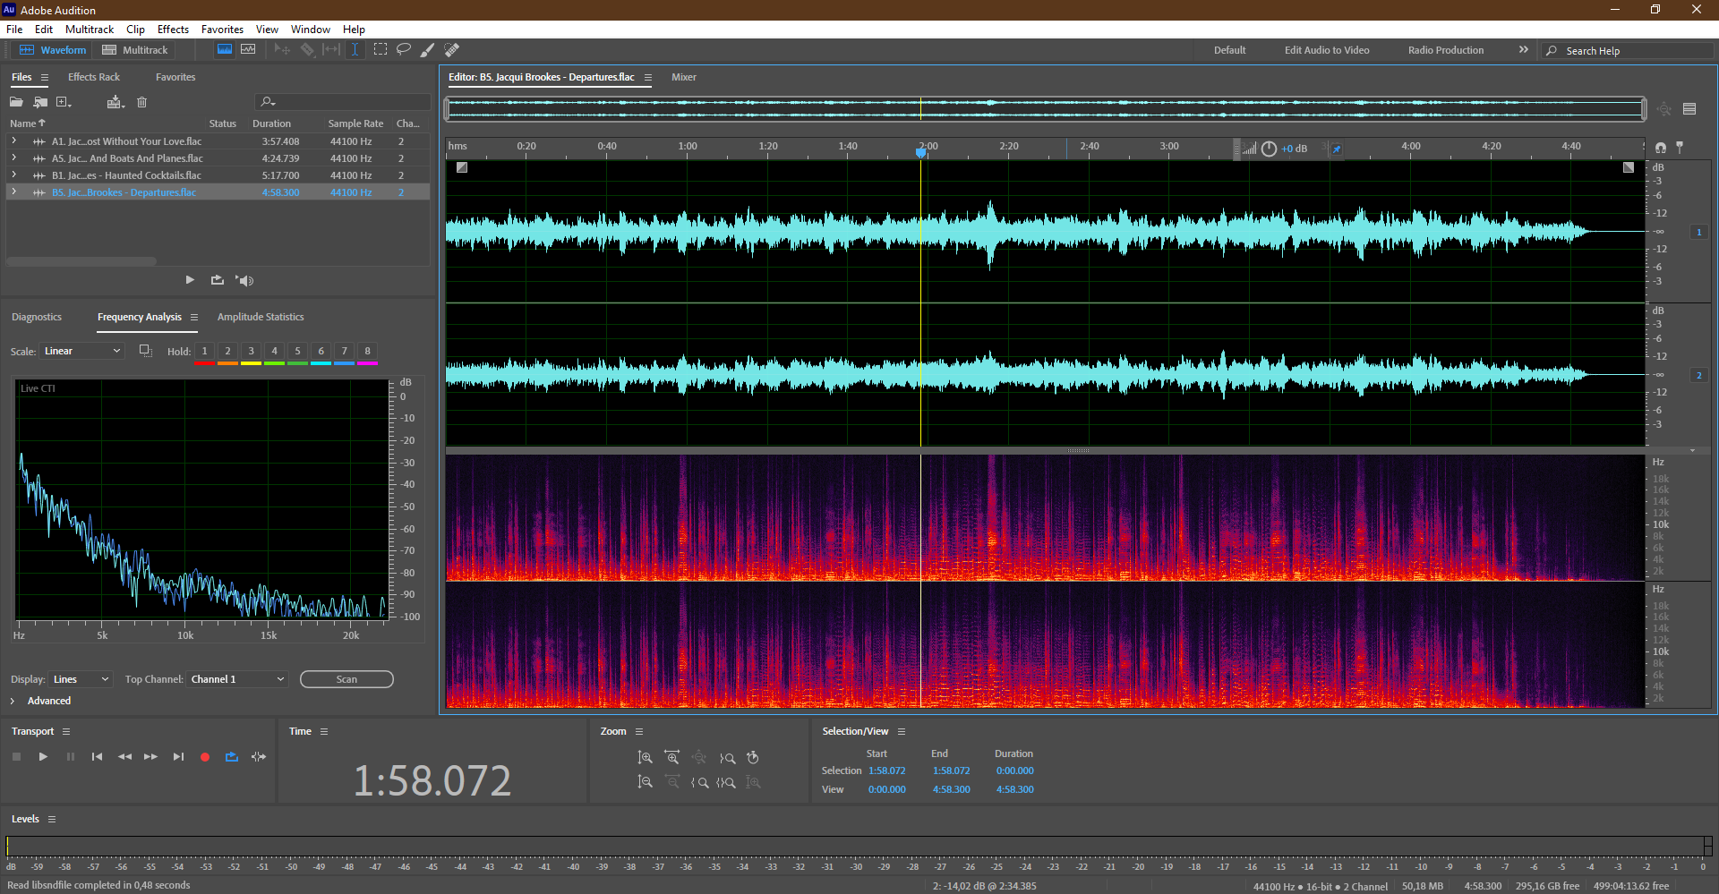This screenshot has height=894, width=1719.
Task: Select Edit Audio to Video workspace
Action: coord(1327,50)
